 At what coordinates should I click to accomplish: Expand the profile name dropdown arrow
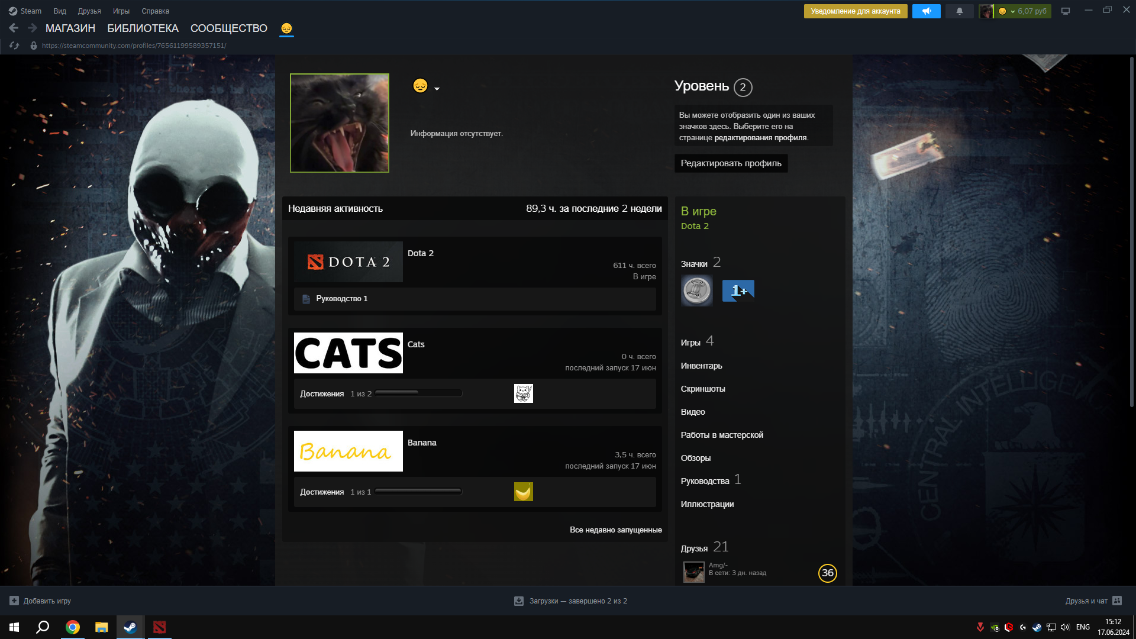(x=437, y=89)
